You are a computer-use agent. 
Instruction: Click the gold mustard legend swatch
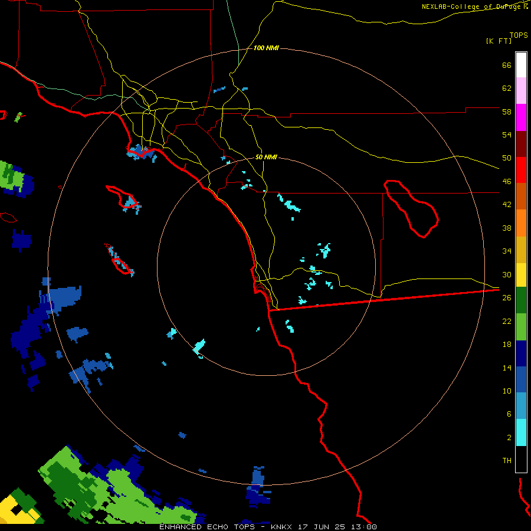coord(521,249)
